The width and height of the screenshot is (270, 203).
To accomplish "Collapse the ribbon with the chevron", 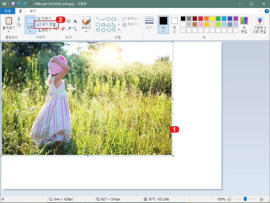I will (x=261, y=11).
